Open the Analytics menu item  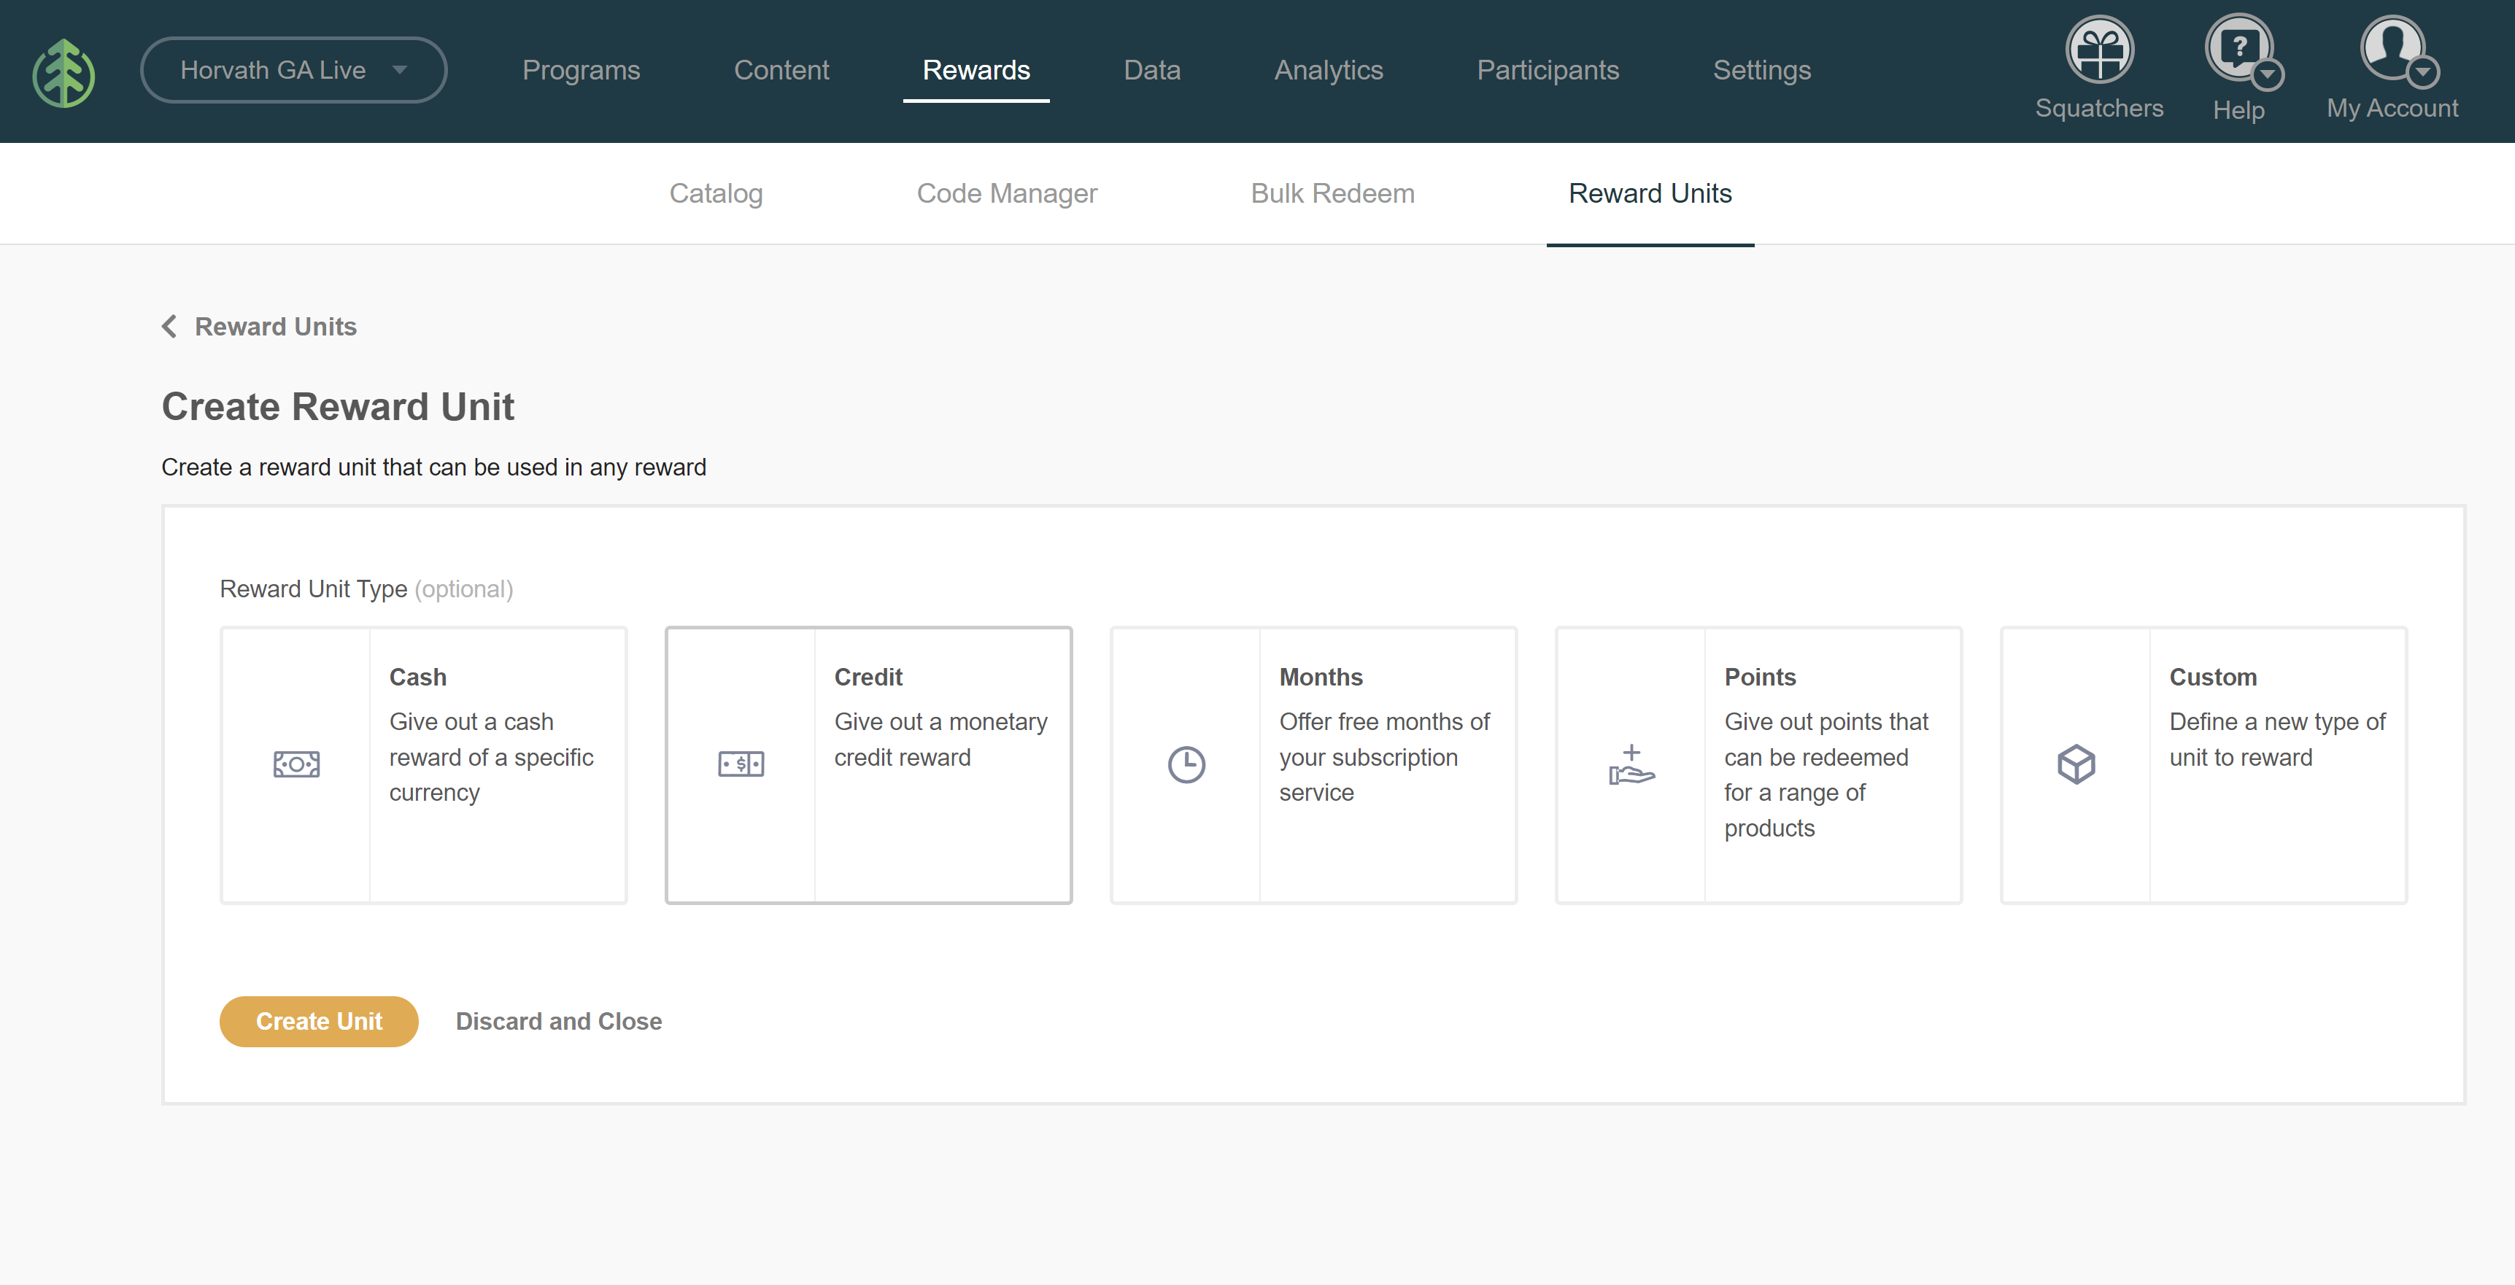(x=1328, y=70)
